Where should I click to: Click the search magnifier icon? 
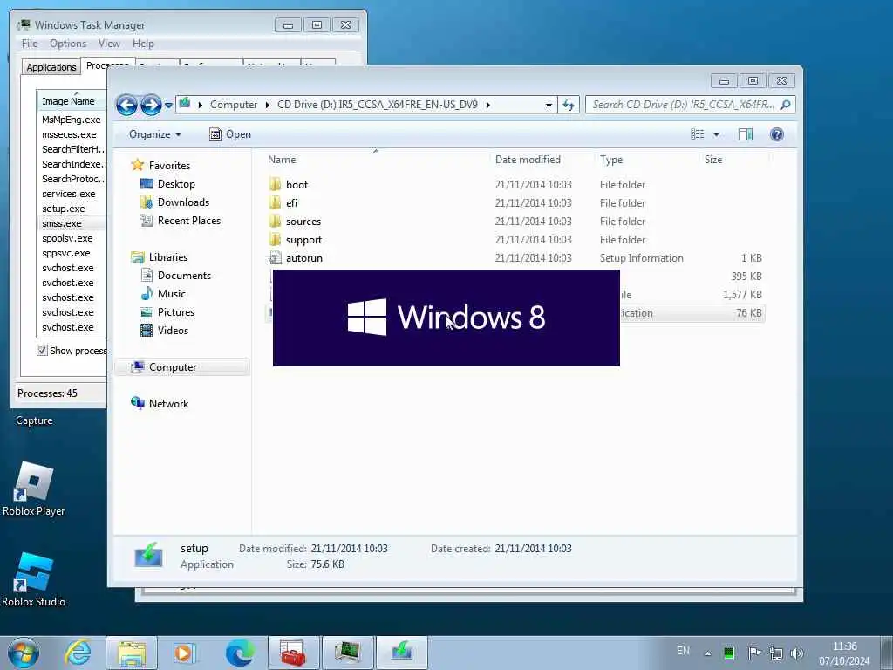coord(786,105)
